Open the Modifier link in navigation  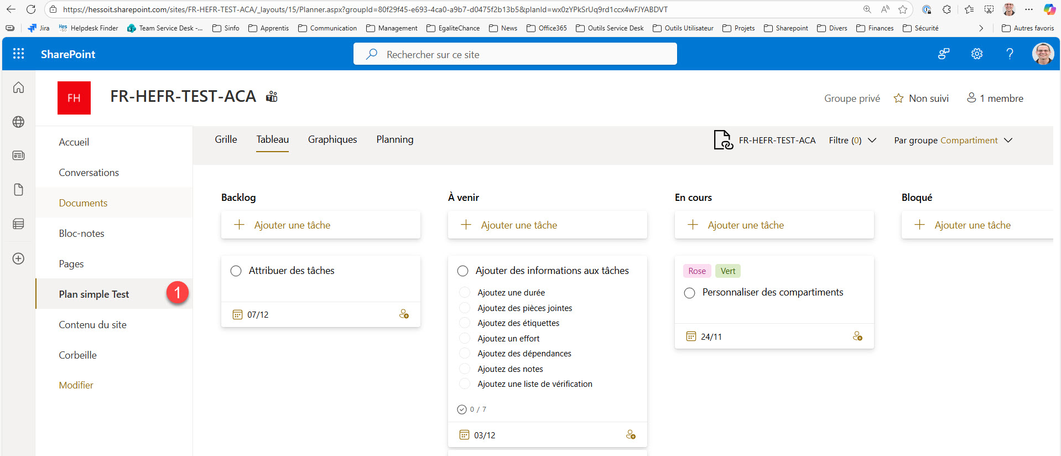click(76, 385)
